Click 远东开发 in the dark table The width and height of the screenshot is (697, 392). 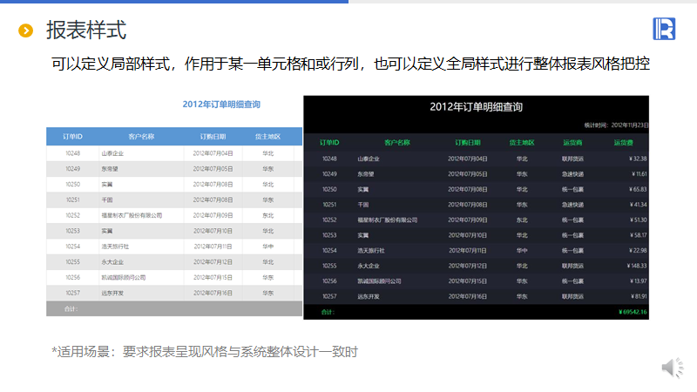coord(369,296)
